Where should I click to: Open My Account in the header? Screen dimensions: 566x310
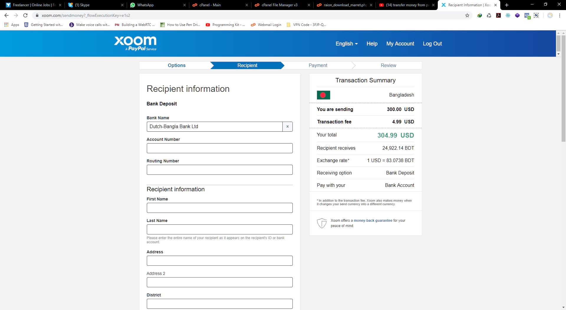pyautogui.click(x=400, y=44)
